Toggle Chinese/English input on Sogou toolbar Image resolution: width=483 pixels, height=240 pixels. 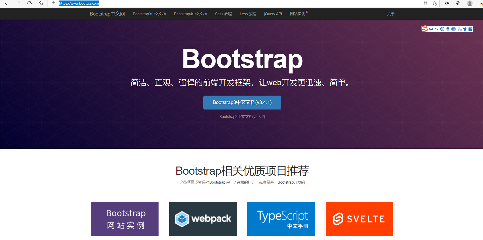431,29
